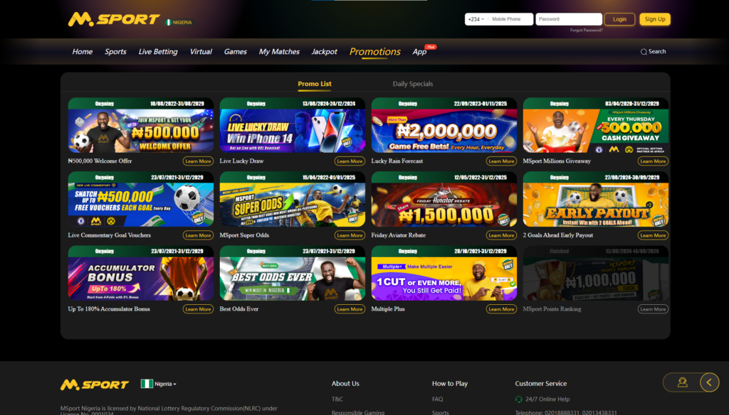Open the Early Payout banner
729x415 pixels.
596,199
